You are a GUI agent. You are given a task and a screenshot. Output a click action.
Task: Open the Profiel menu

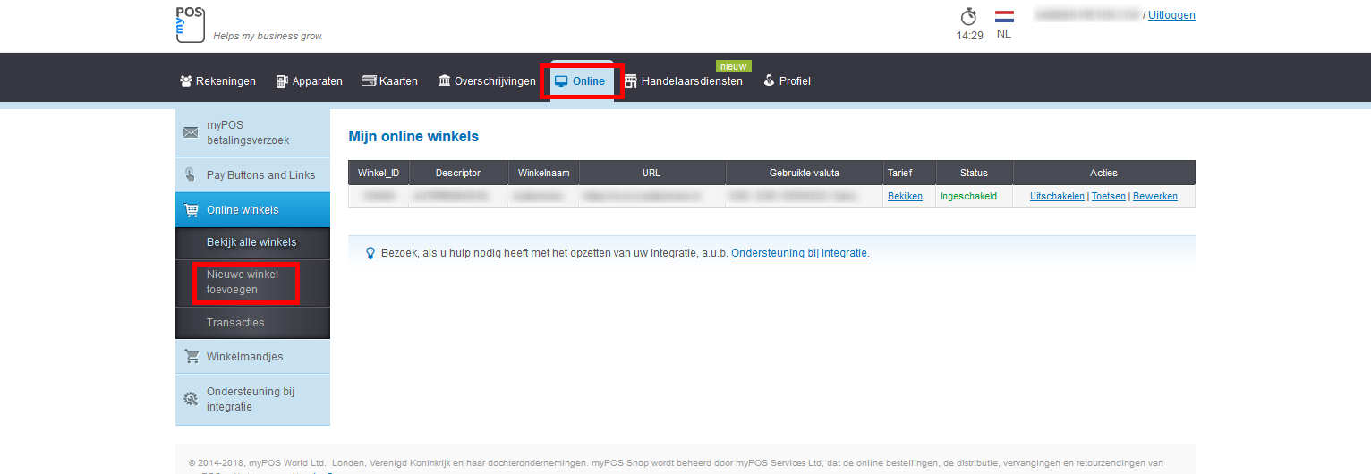pos(787,81)
